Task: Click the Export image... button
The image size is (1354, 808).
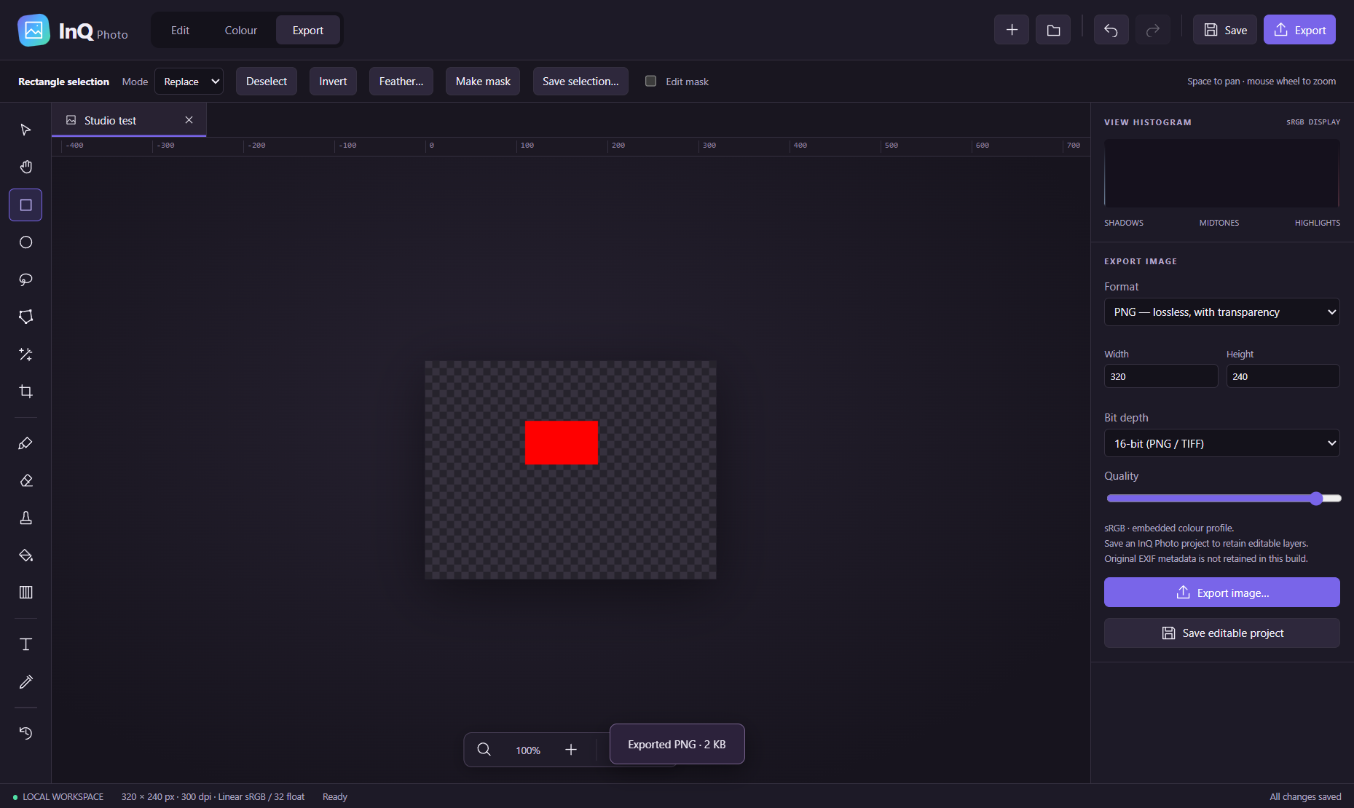Action: tap(1221, 593)
